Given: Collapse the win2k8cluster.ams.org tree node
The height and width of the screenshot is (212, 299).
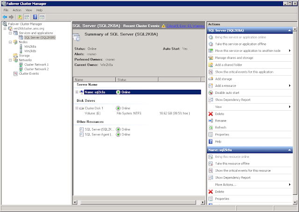Looking at the screenshot, I should [x=5, y=28].
